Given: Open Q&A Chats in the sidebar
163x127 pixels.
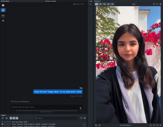Looking at the screenshot, I should coord(3,16).
